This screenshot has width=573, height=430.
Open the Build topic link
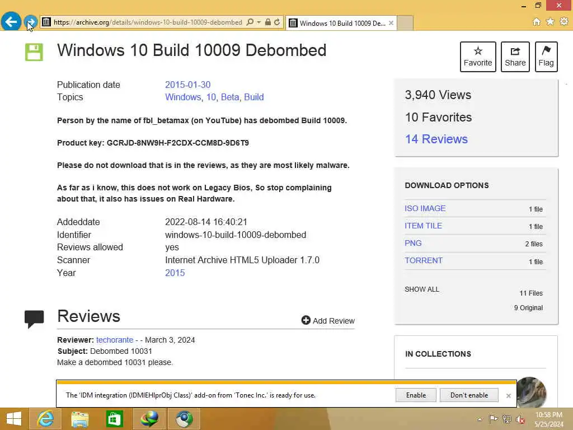(x=254, y=97)
